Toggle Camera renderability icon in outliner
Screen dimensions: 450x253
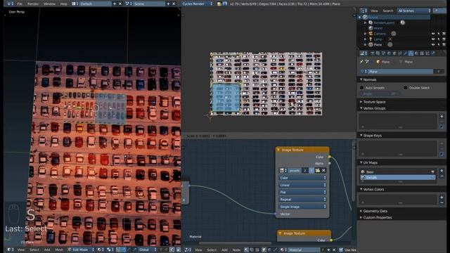click(x=444, y=34)
